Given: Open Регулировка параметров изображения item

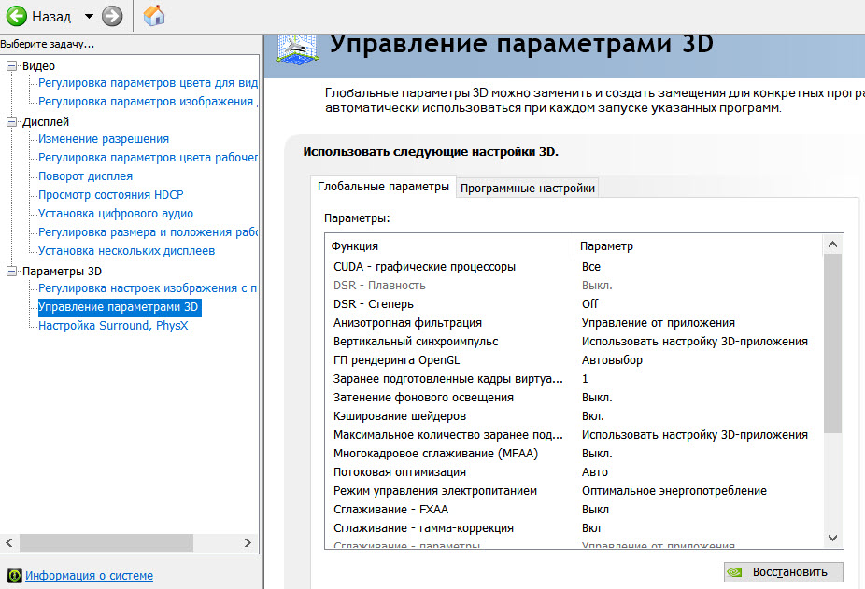Looking at the screenshot, I should (x=148, y=102).
